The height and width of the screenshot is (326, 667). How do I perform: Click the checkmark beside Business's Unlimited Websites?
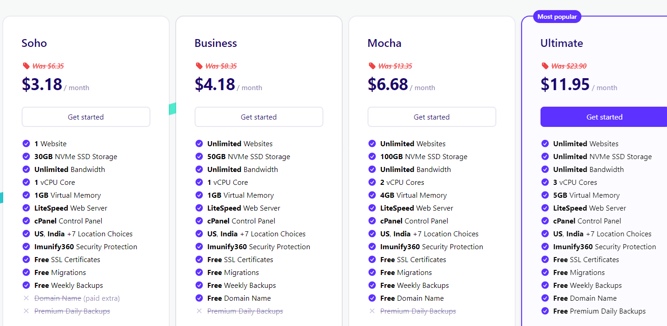pyautogui.click(x=199, y=143)
